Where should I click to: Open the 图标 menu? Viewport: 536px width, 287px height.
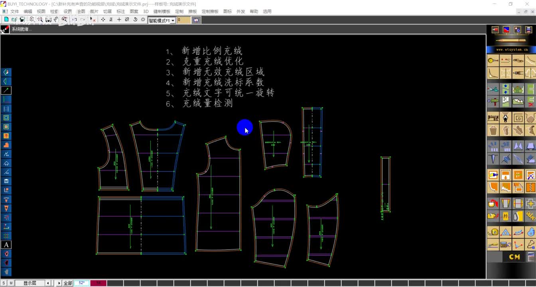click(x=228, y=12)
